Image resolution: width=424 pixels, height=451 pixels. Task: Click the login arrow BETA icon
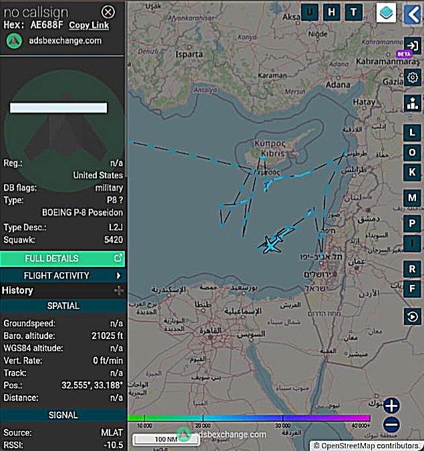[413, 46]
